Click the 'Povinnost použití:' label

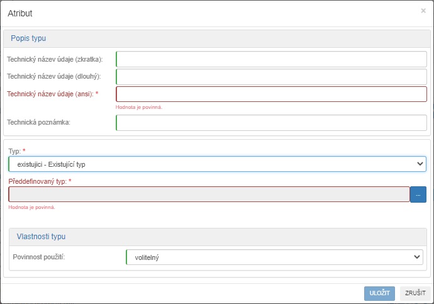(x=39, y=257)
